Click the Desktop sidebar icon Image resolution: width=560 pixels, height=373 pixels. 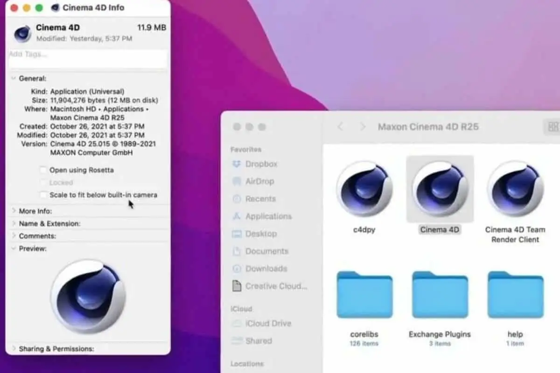pyautogui.click(x=237, y=234)
